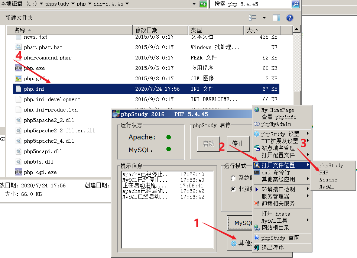Click the 停止 button in phpStudy
This screenshot has width=357, height=258.
pyautogui.click(x=238, y=143)
